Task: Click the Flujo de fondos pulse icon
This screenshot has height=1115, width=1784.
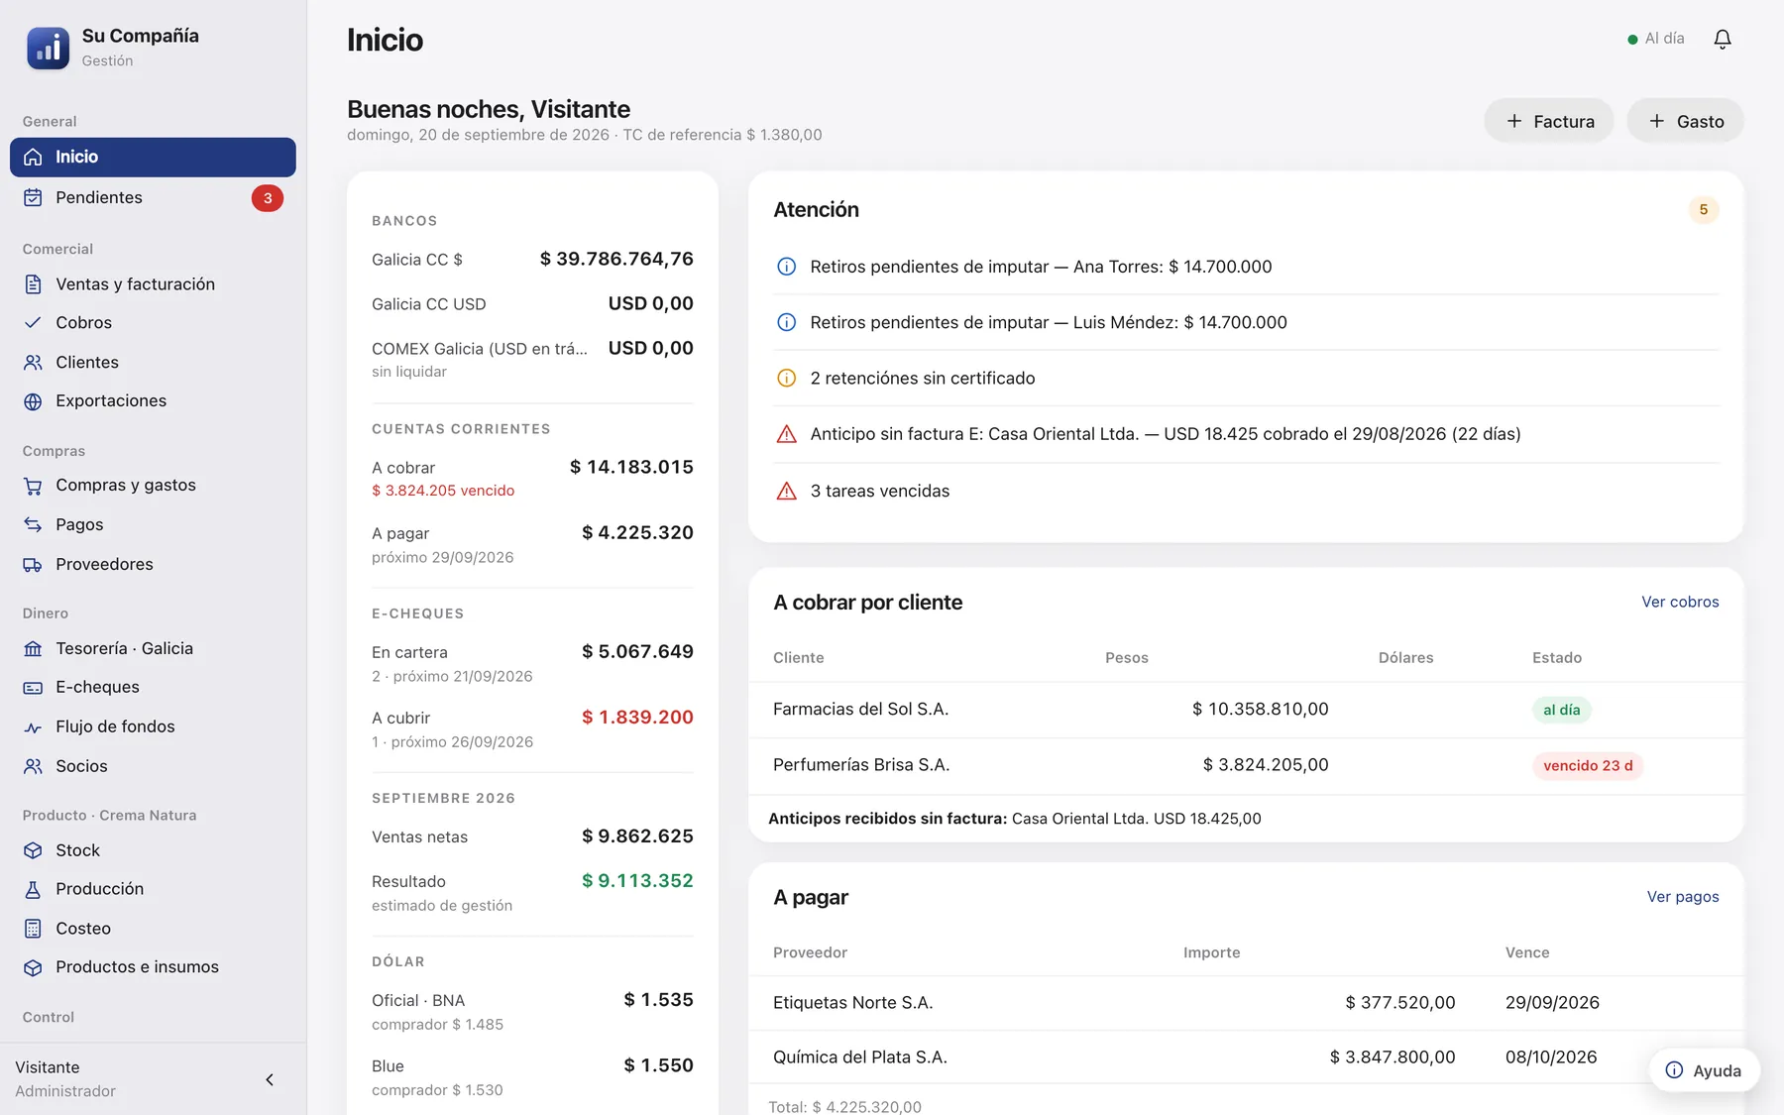Action: click(33, 727)
